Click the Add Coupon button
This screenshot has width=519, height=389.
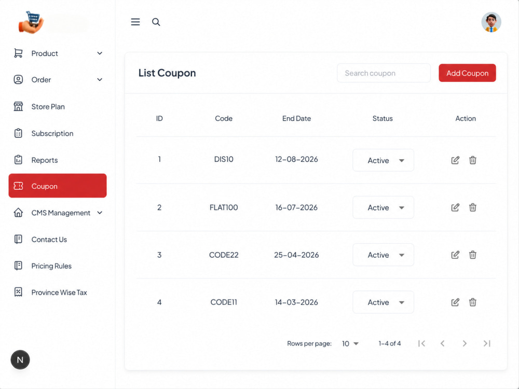tap(467, 73)
